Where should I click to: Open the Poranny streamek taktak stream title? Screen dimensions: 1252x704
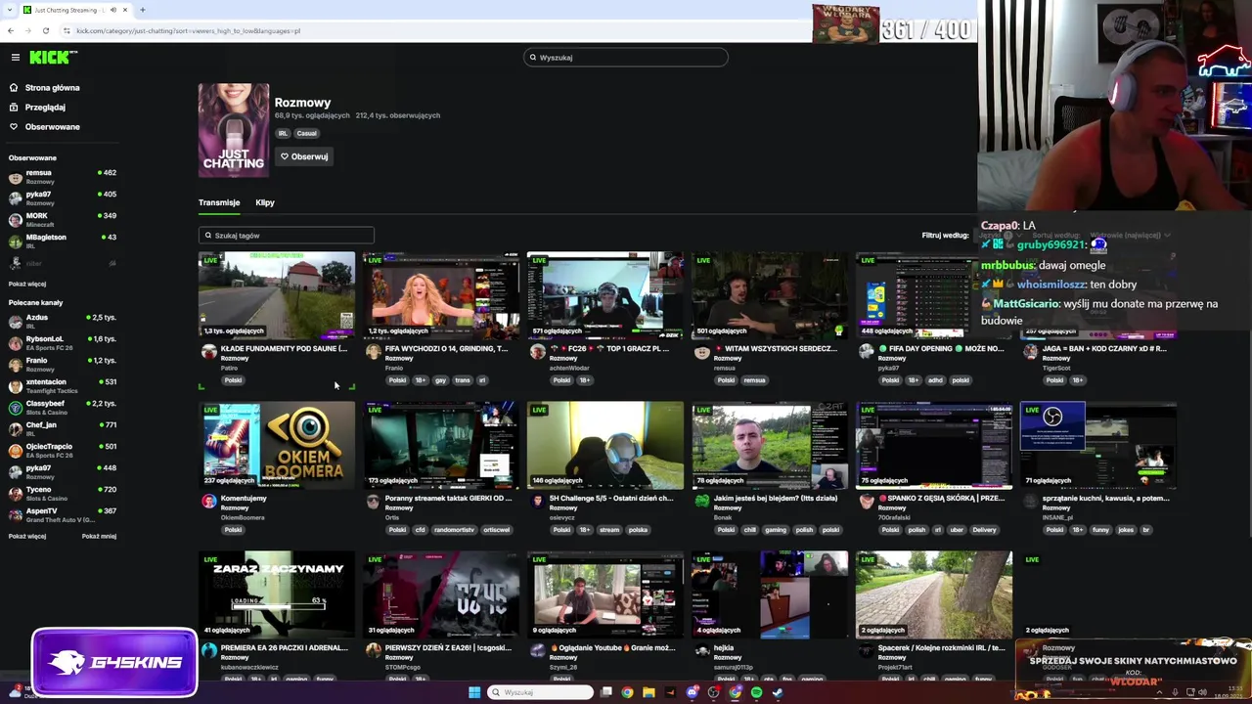[448, 499]
